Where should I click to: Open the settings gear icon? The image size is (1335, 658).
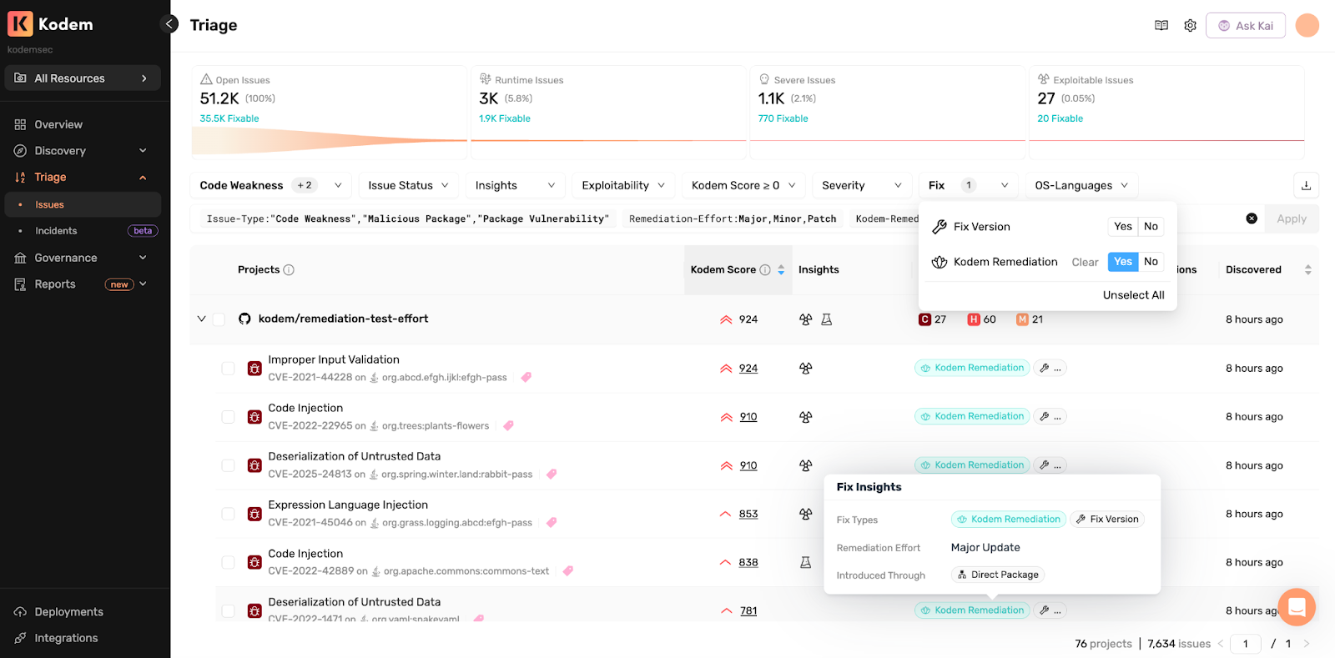pos(1190,26)
